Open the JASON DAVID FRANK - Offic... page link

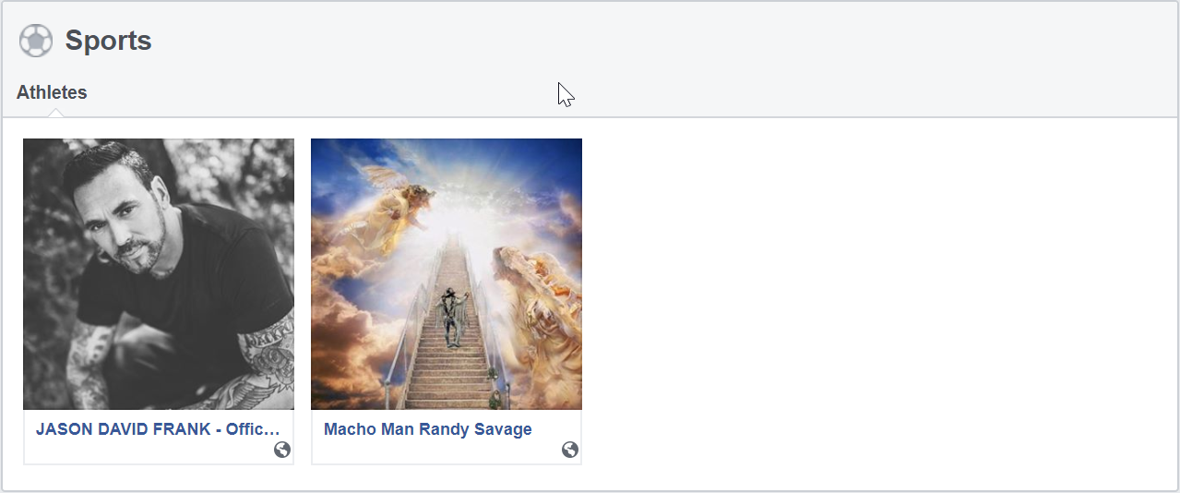(157, 429)
